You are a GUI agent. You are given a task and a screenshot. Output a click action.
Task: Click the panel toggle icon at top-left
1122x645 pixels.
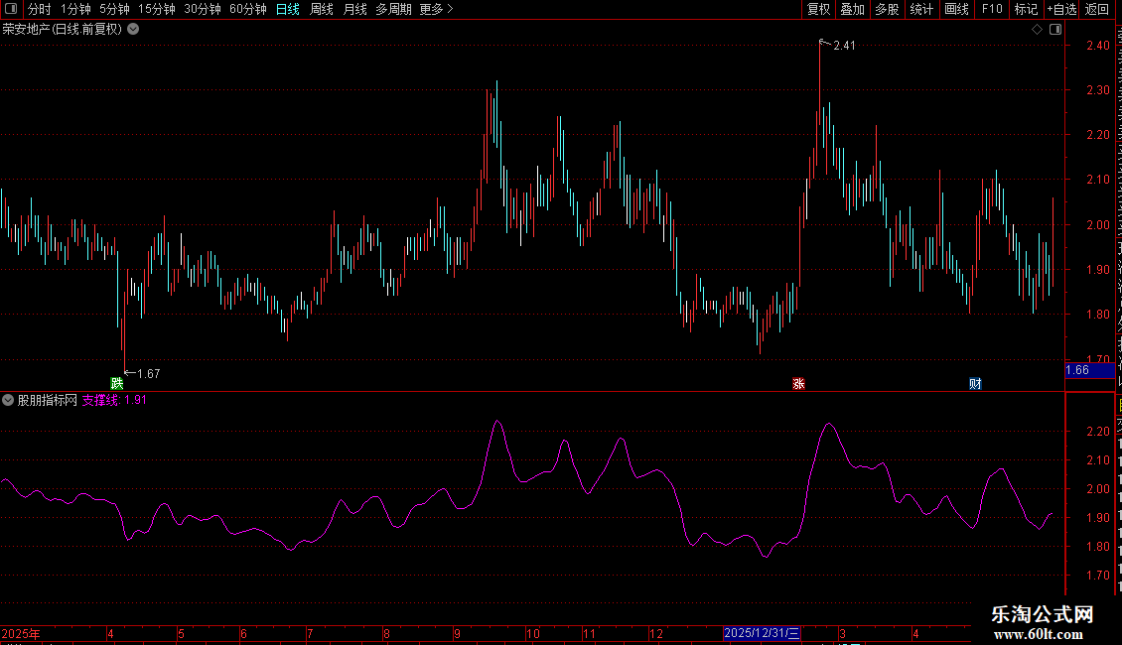[11, 9]
